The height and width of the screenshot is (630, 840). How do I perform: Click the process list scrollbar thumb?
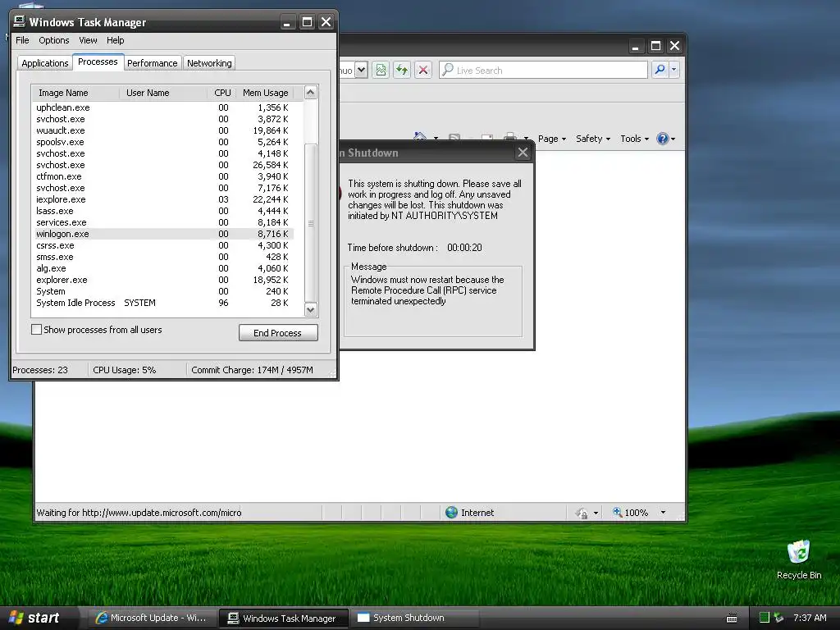[x=311, y=223]
